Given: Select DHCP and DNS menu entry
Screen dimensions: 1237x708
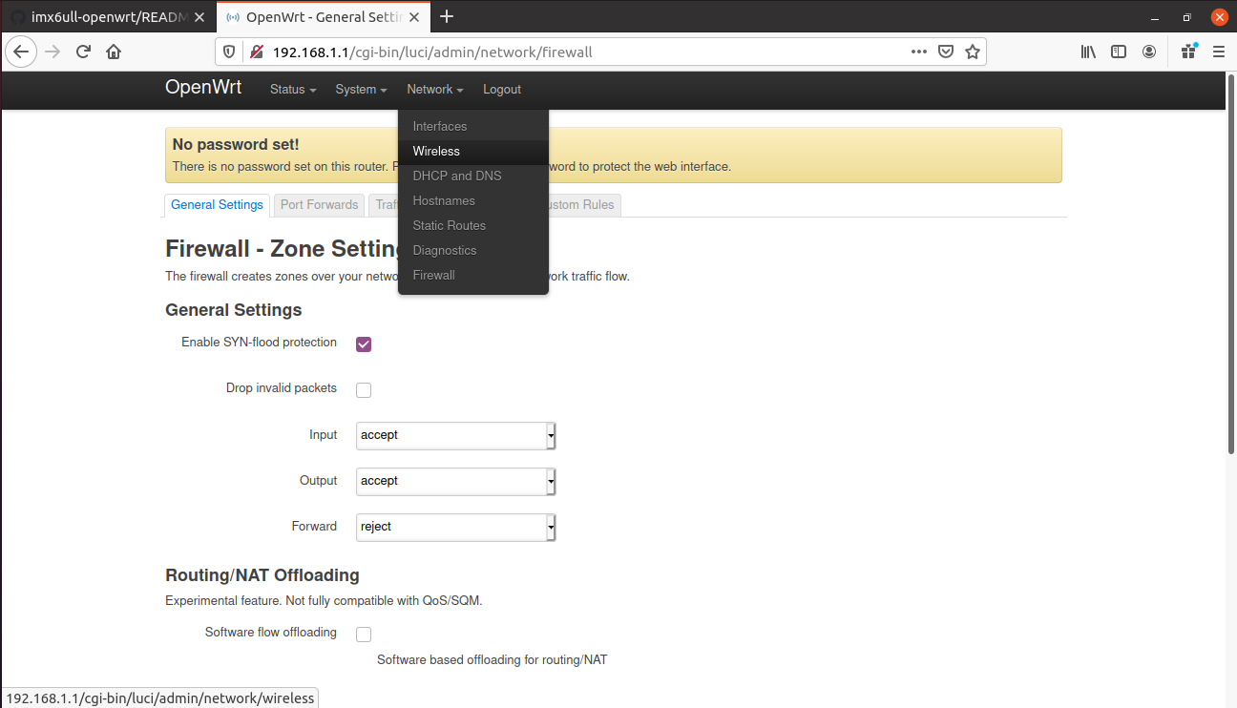Looking at the screenshot, I should (473, 176).
